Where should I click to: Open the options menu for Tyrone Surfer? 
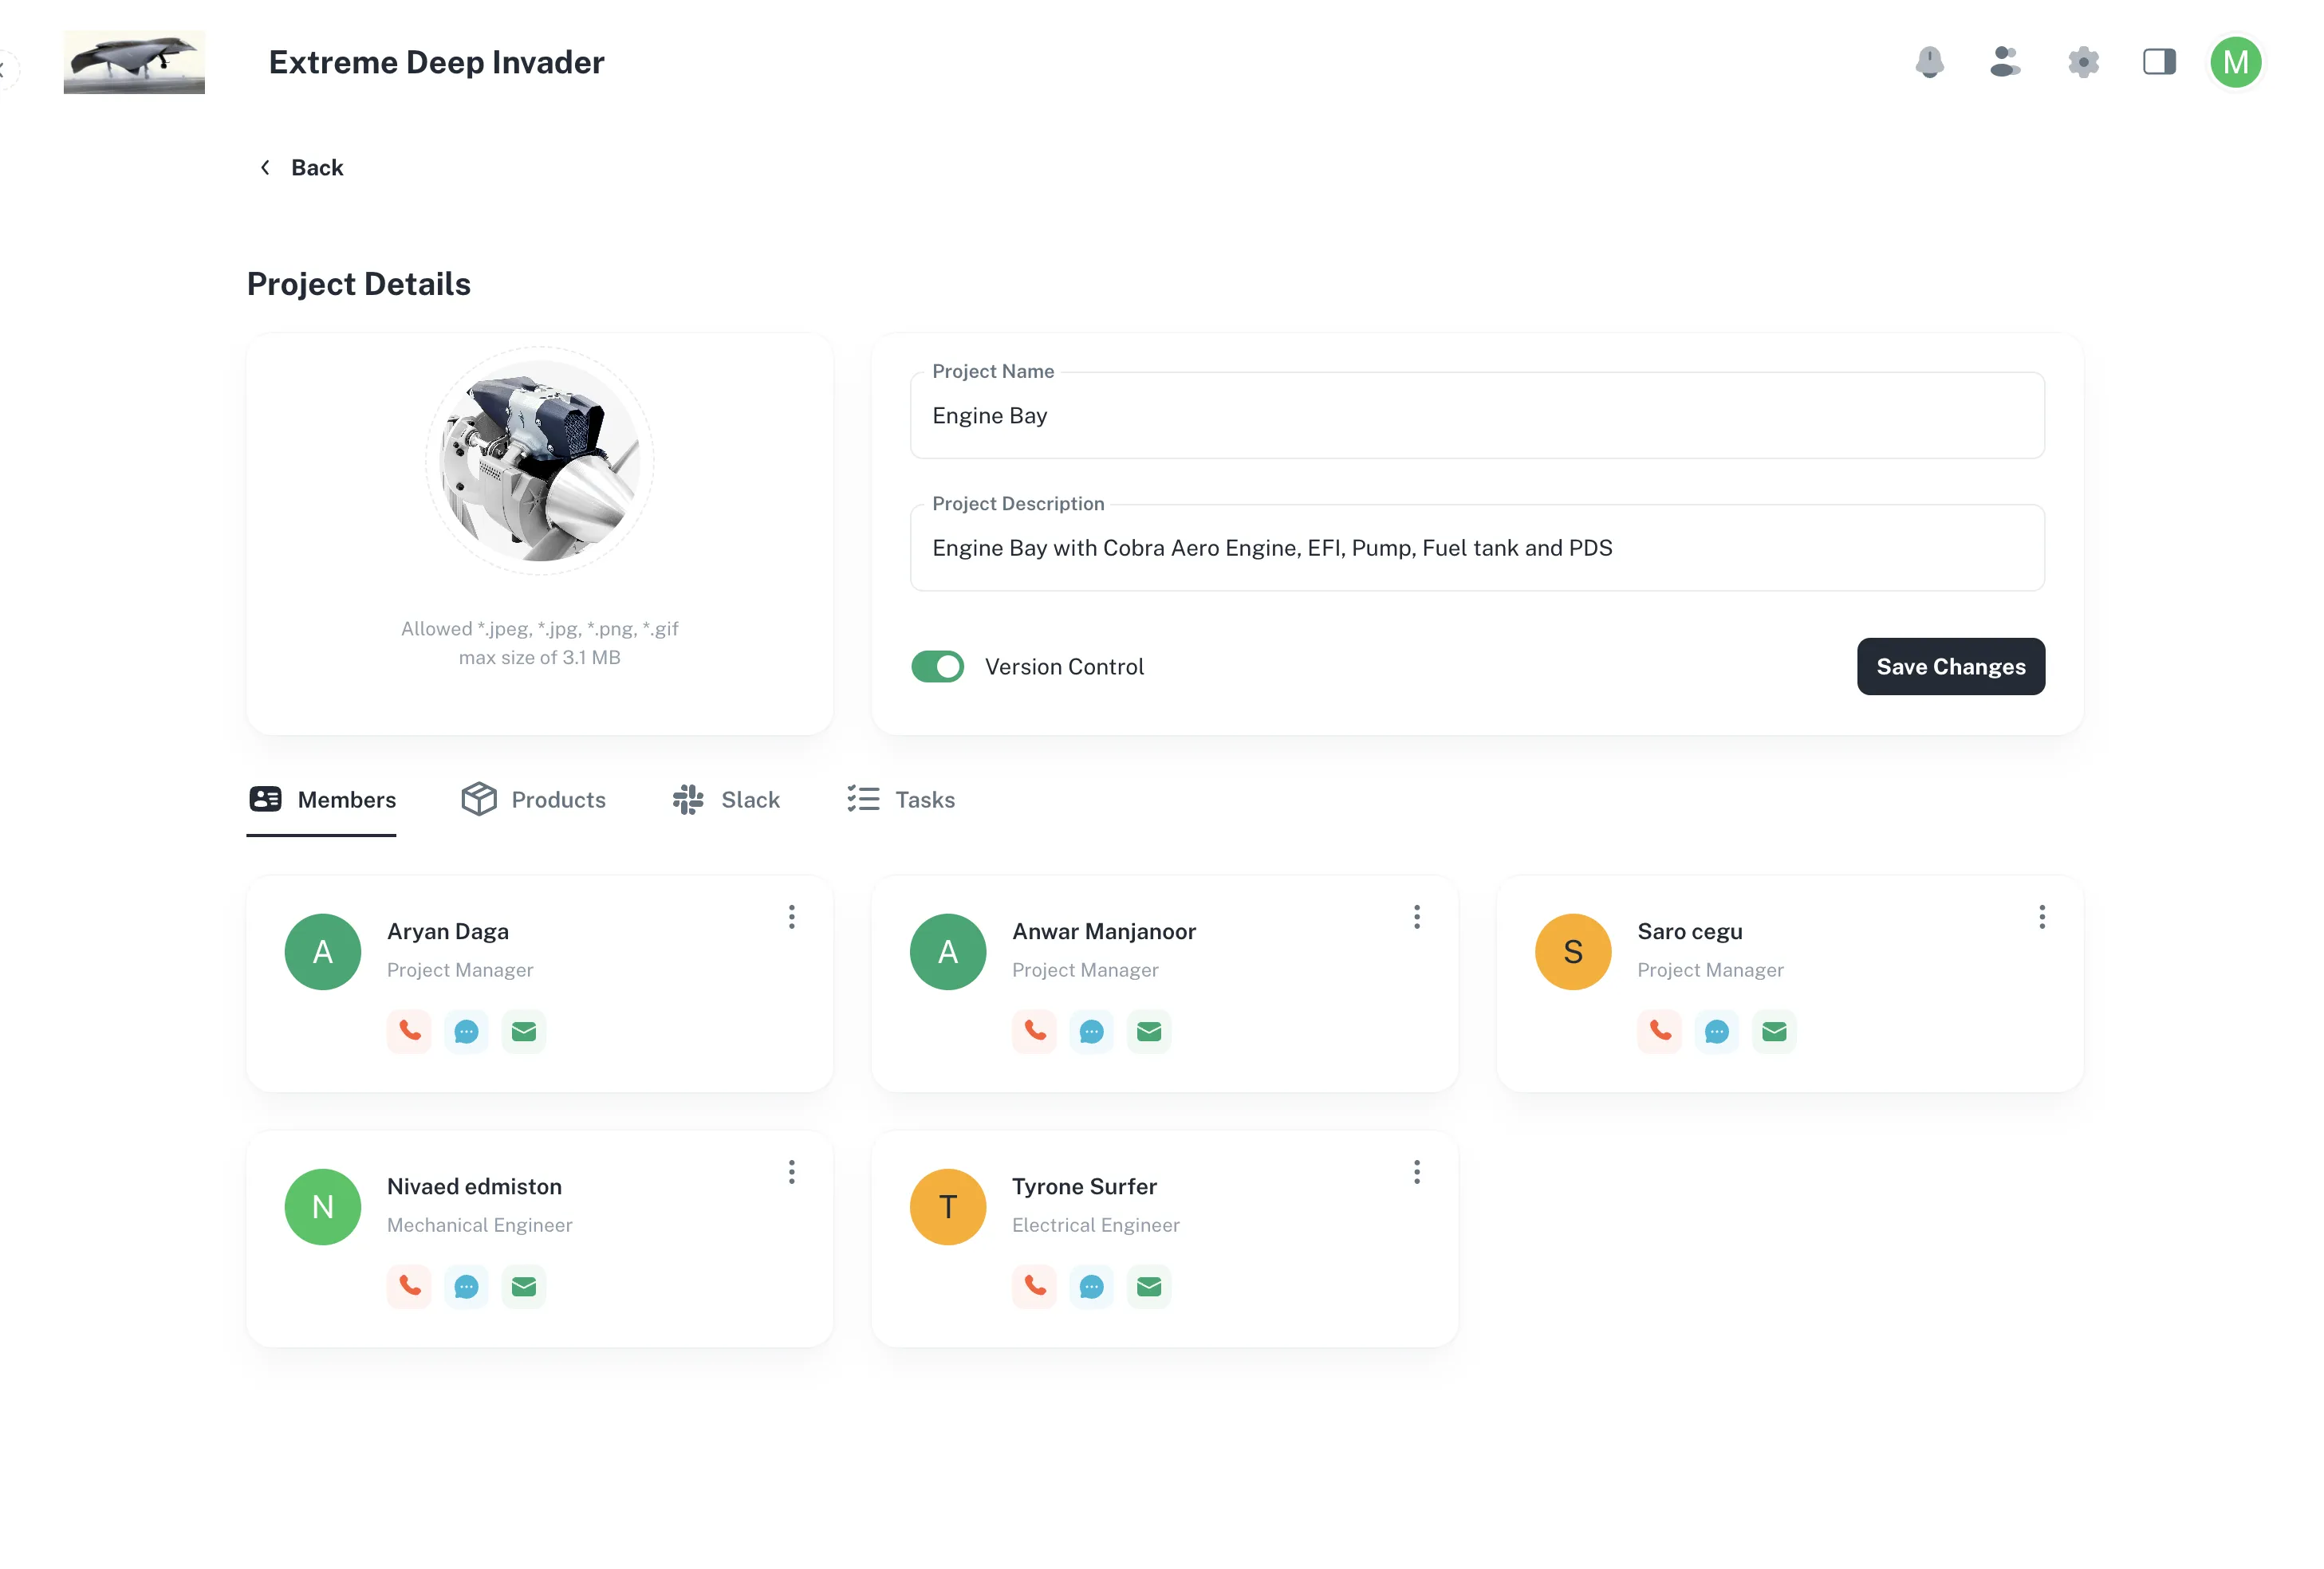pyautogui.click(x=1416, y=1171)
